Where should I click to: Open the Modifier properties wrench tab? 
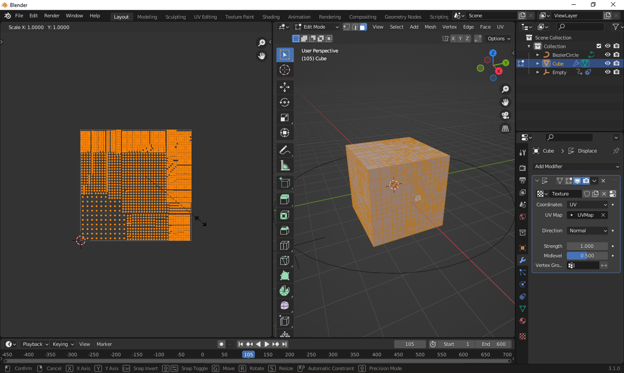click(522, 260)
